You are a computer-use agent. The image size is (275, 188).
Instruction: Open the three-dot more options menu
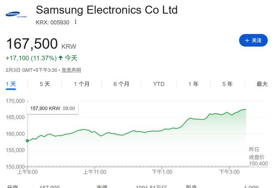(x=75, y=22)
